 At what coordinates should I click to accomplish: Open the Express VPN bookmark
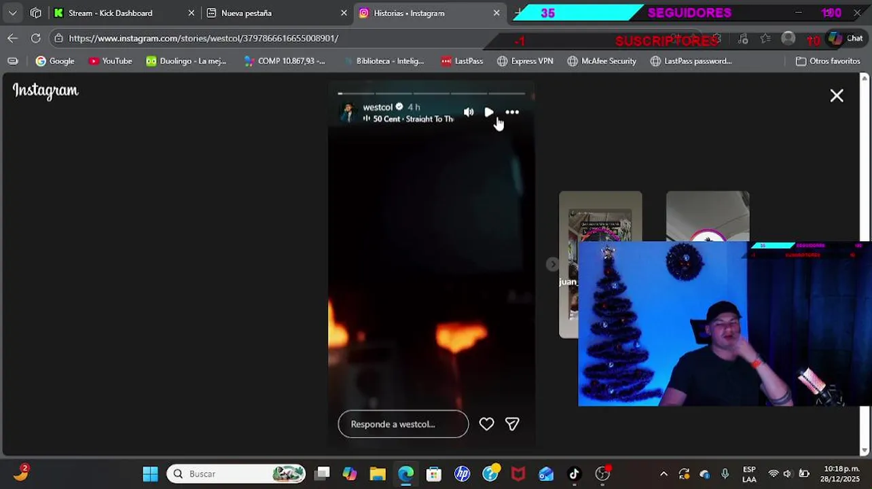[x=525, y=61]
